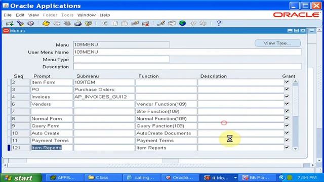Click the Delete Record red X icon

pos(146,23)
